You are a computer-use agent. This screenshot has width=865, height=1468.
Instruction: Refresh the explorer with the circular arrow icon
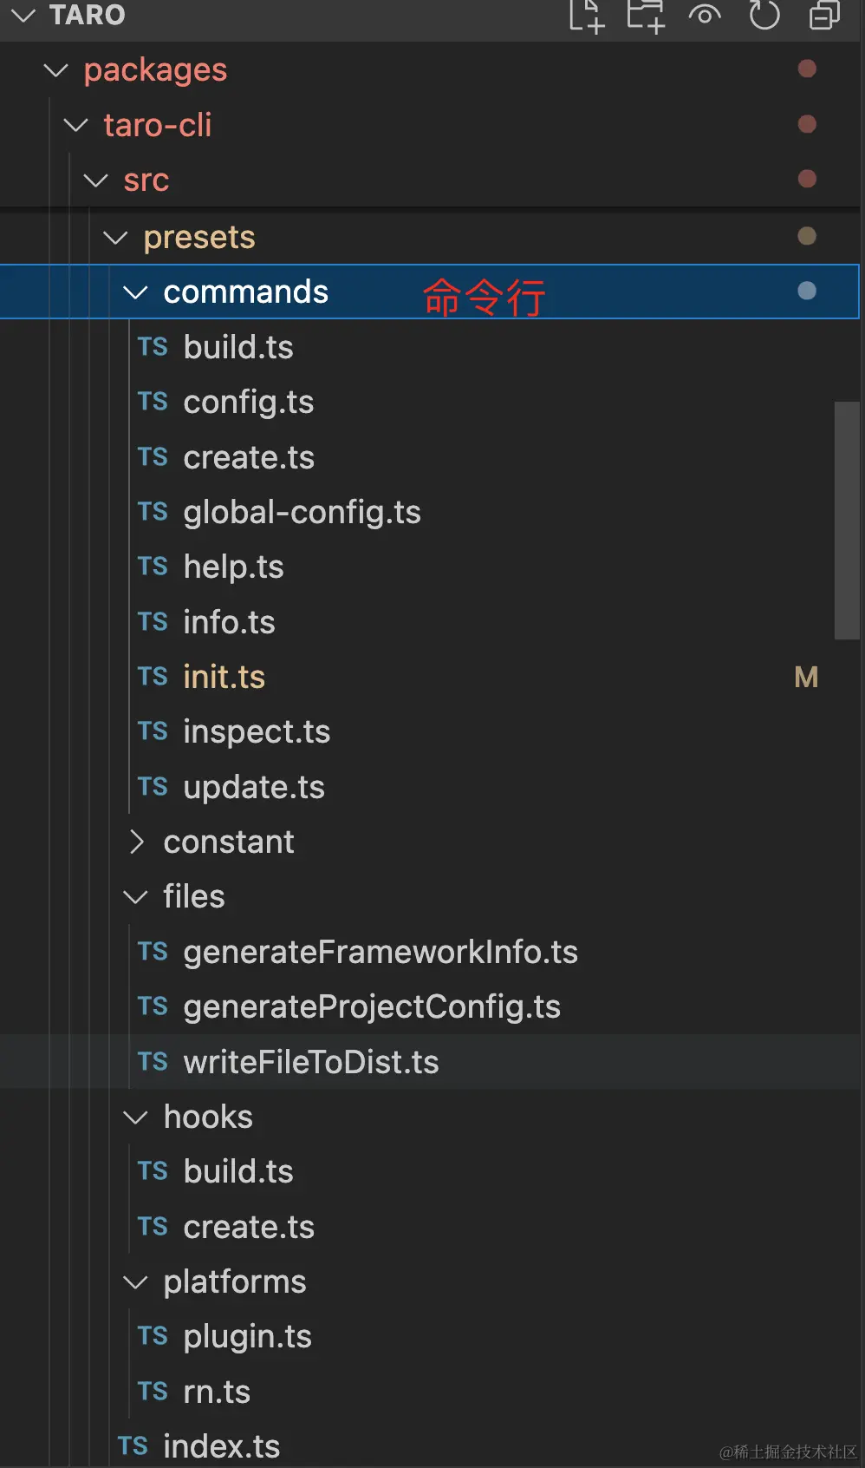coord(764,15)
